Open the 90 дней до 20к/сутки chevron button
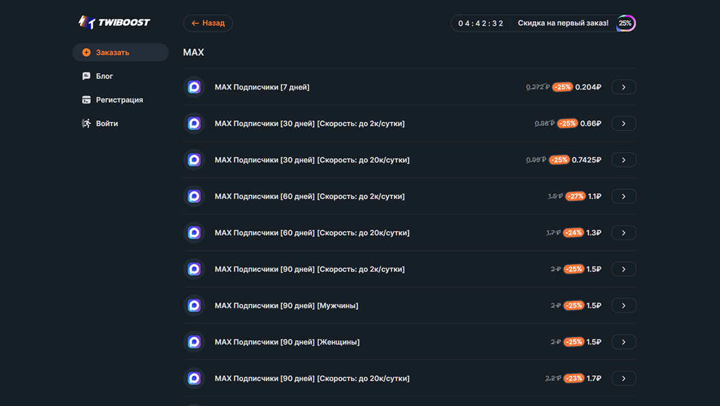The image size is (720, 406). (x=624, y=378)
